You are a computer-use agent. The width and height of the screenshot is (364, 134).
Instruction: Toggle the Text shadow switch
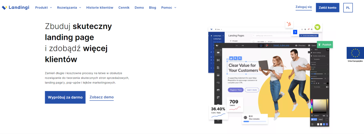pyautogui.click(x=327, y=87)
